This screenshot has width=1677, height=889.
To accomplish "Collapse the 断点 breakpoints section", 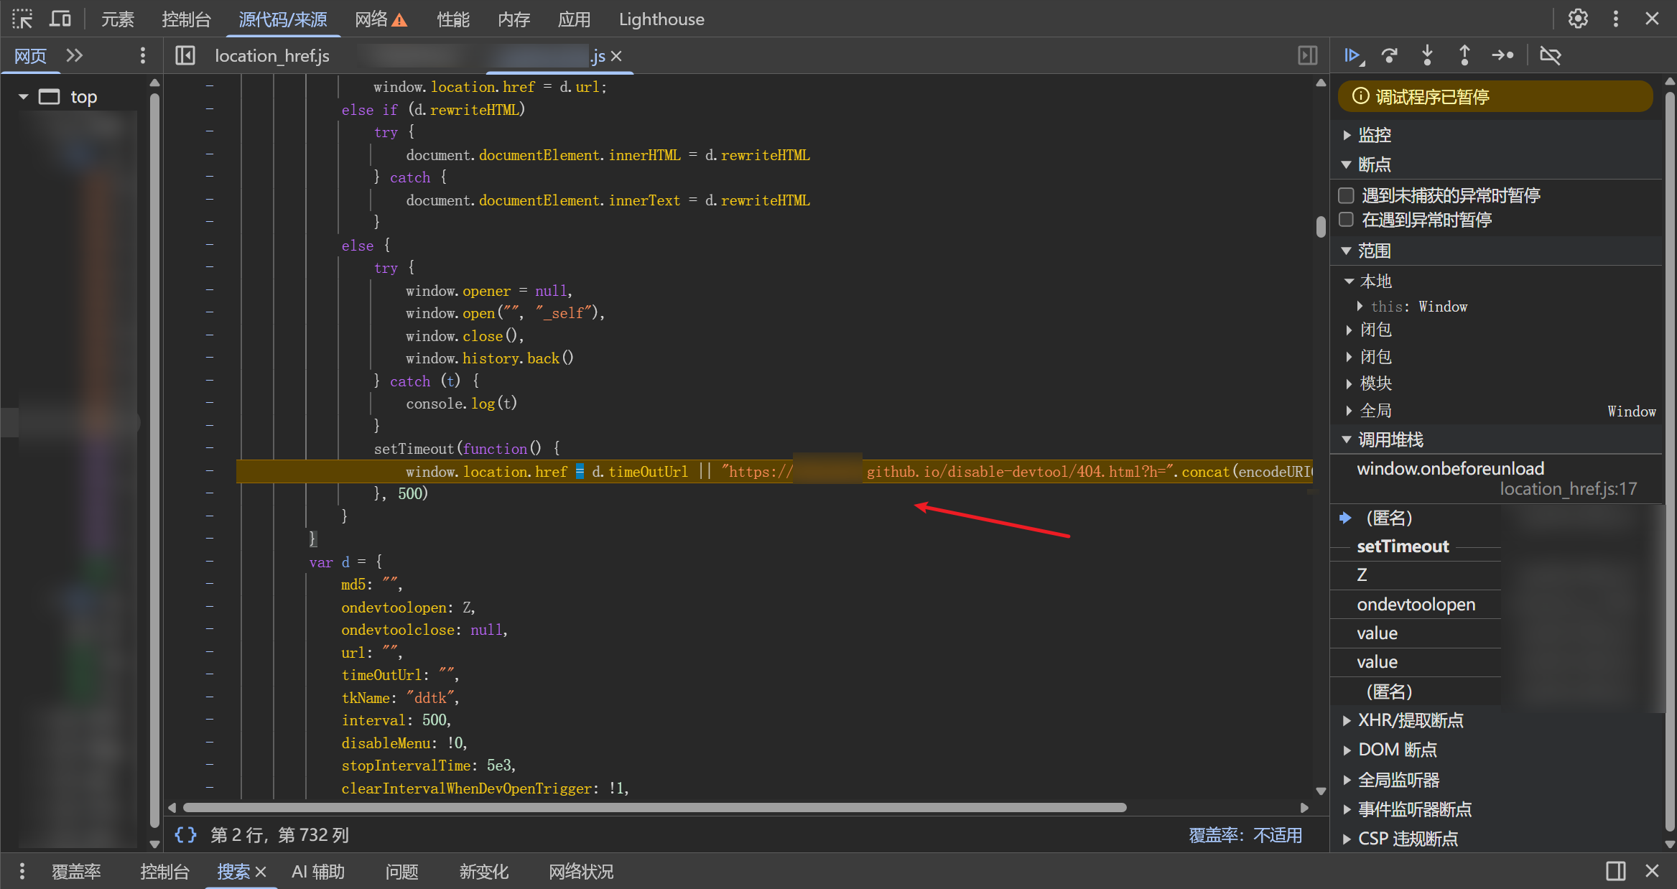I will (1347, 165).
